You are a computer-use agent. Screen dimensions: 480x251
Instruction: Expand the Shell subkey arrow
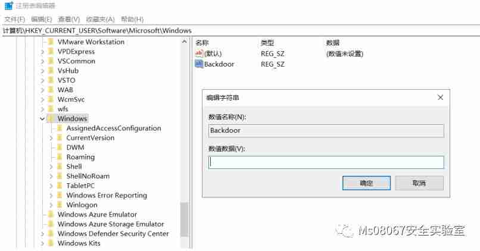click(x=51, y=167)
